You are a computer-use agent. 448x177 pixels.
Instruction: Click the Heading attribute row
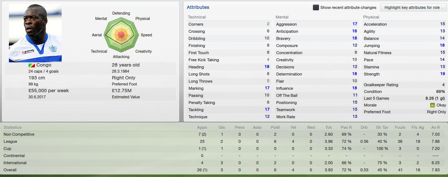click(229, 67)
